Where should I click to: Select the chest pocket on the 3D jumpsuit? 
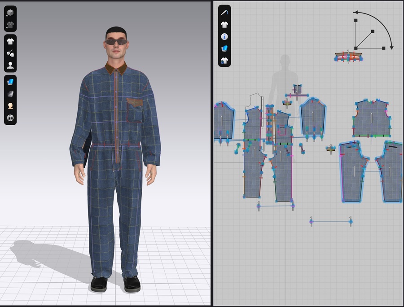(x=134, y=110)
